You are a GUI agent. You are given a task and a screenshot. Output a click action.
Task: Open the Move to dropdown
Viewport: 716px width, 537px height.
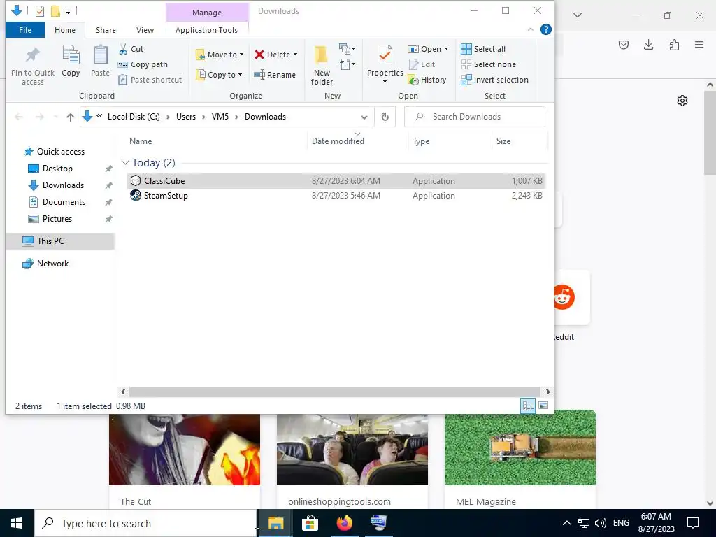(220, 55)
